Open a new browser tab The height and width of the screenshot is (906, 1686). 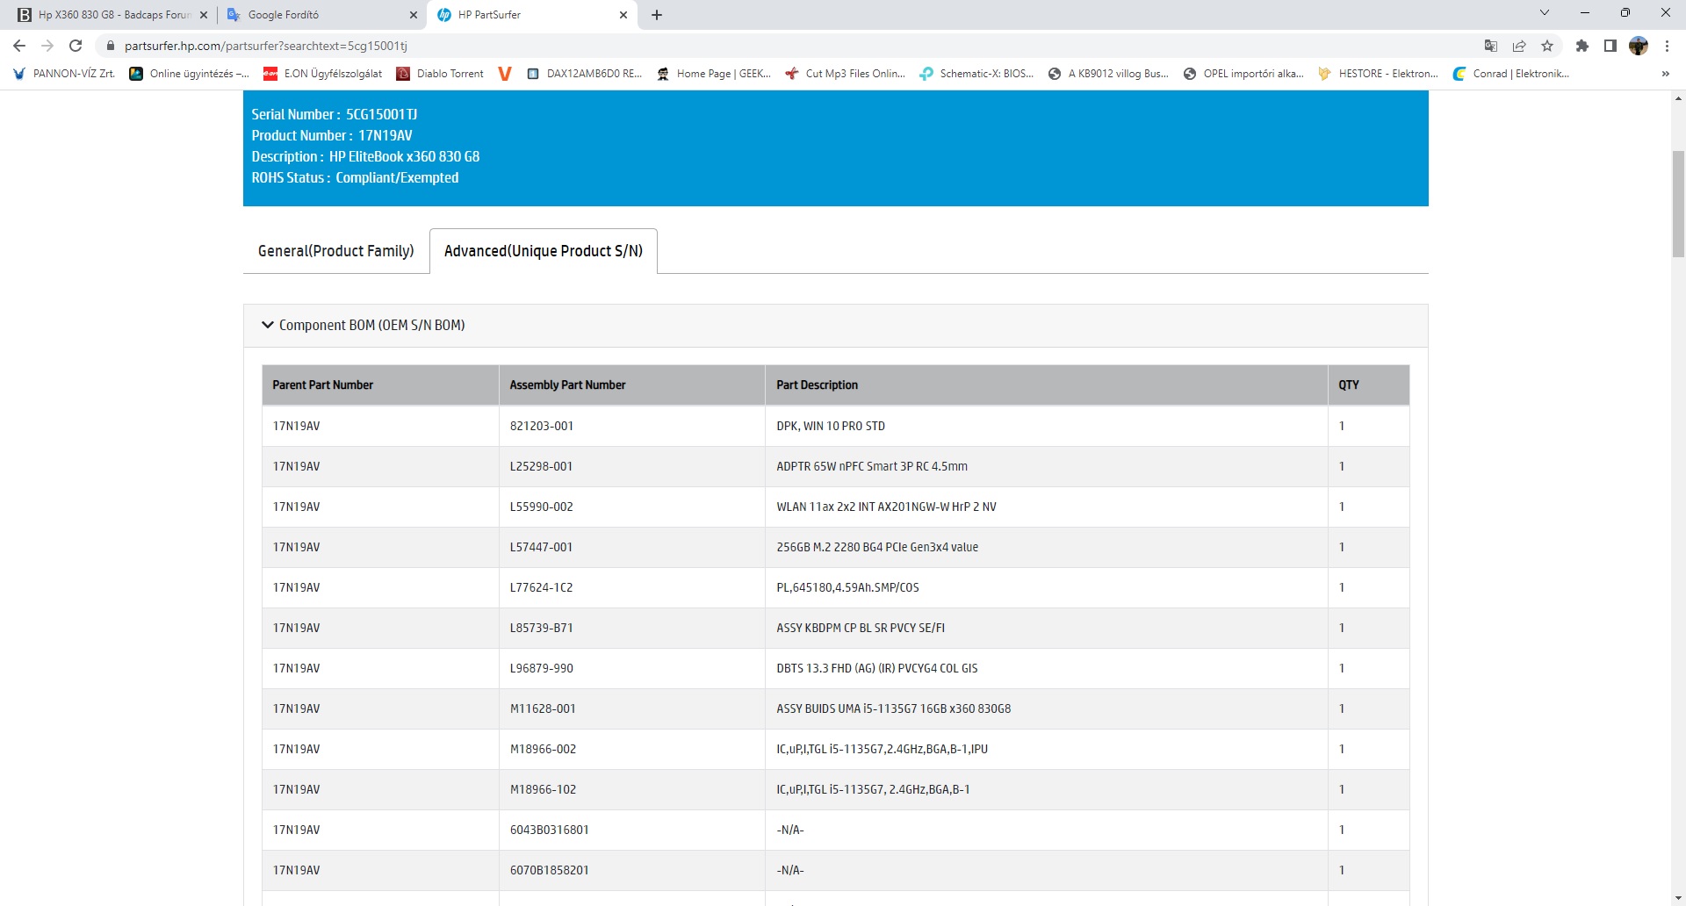coord(657,15)
